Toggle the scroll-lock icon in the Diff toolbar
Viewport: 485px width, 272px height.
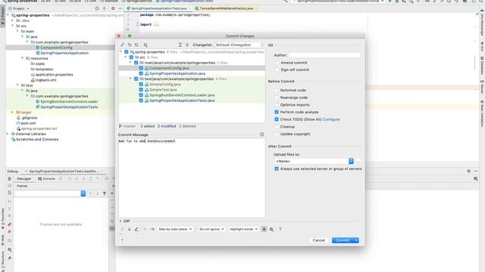[x=264, y=229]
